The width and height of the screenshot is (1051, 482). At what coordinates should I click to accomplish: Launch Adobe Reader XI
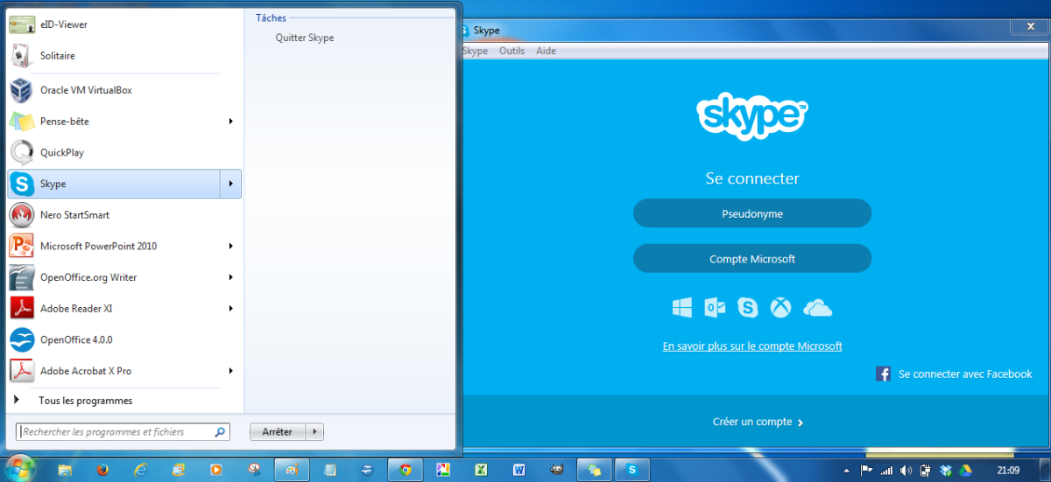(116, 309)
